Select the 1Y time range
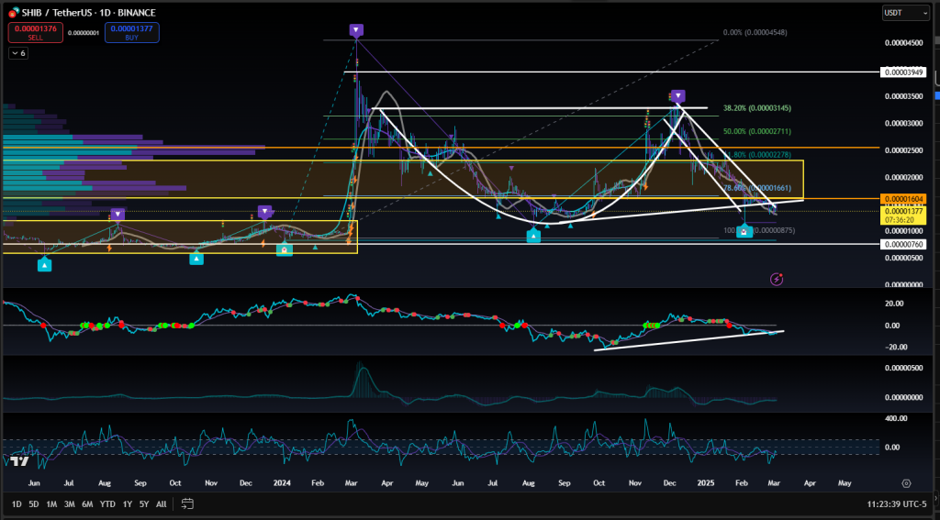The image size is (940, 520). [x=127, y=503]
